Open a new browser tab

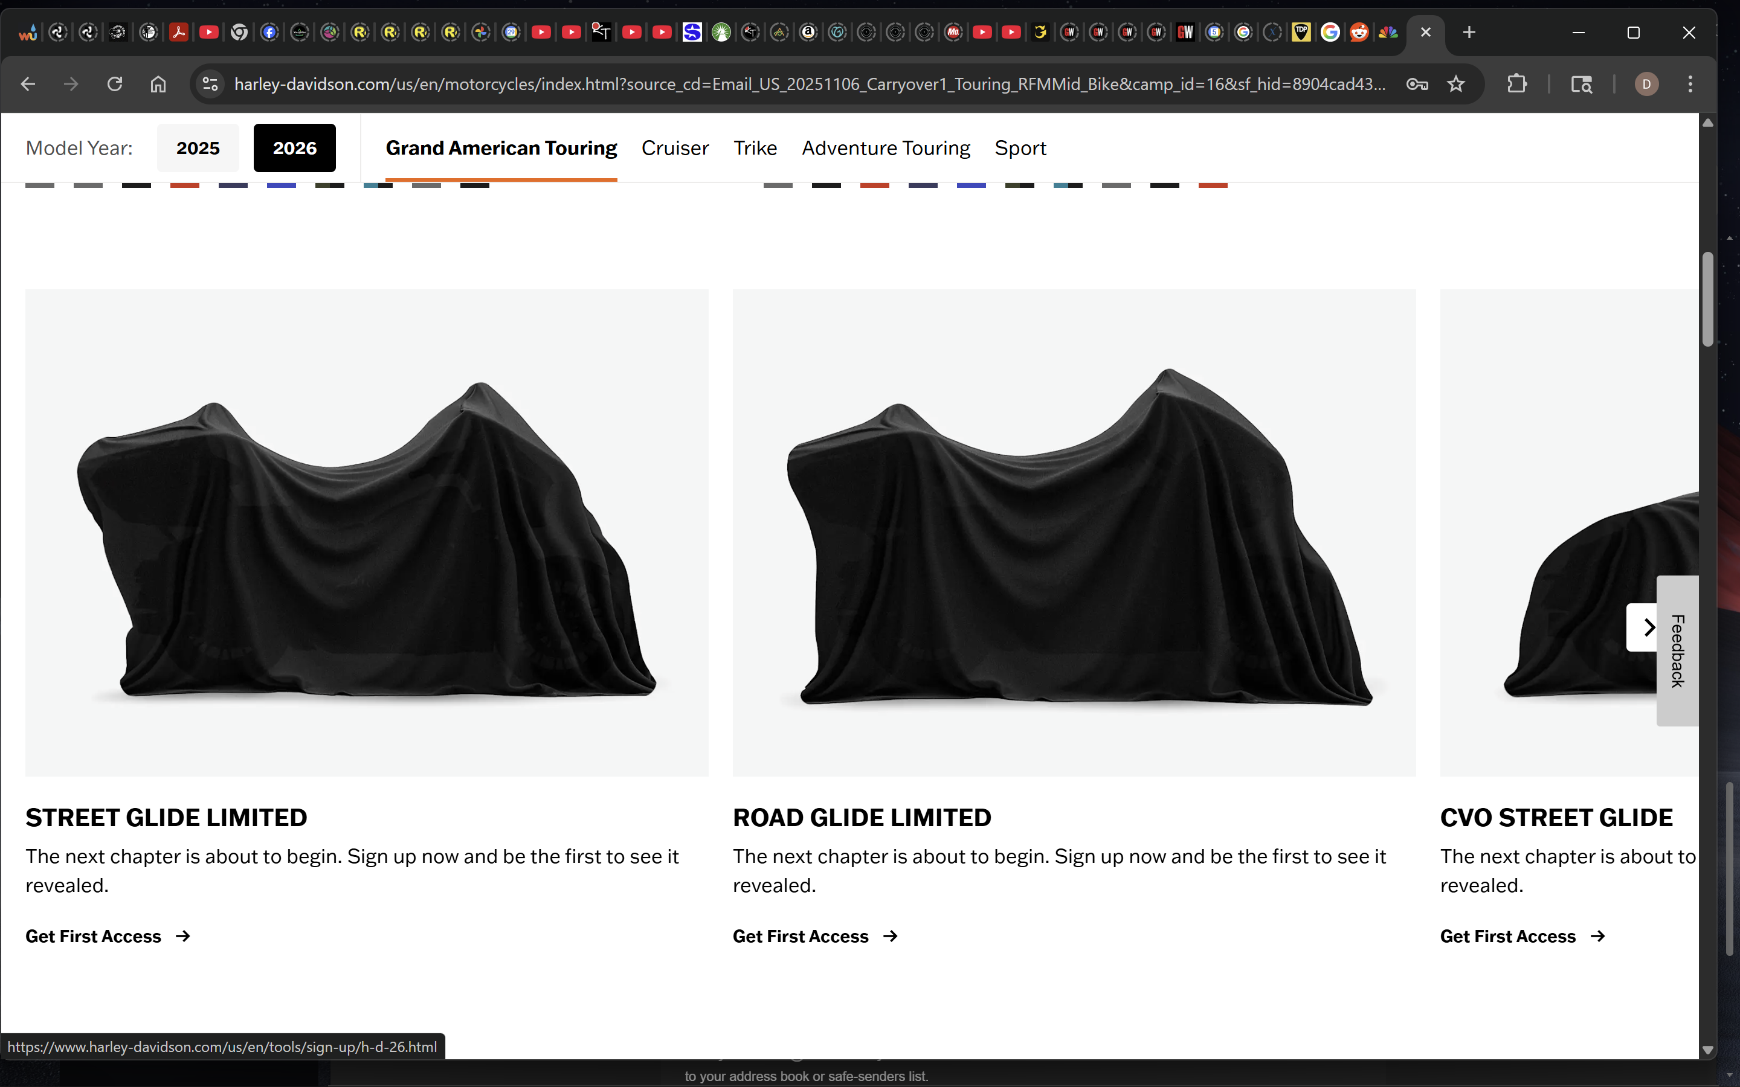(x=1469, y=33)
